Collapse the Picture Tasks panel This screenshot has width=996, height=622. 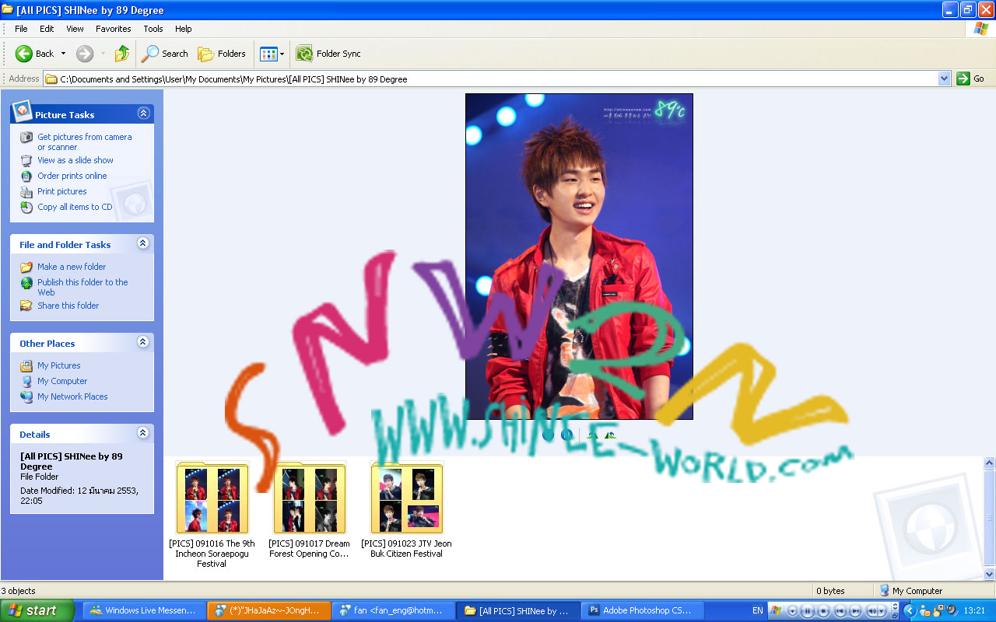point(143,114)
